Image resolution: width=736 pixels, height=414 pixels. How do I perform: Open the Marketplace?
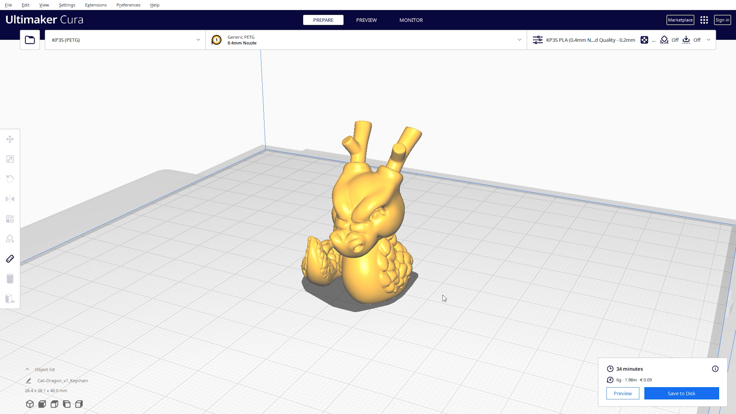pyautogui.click(x=680, y=20)
